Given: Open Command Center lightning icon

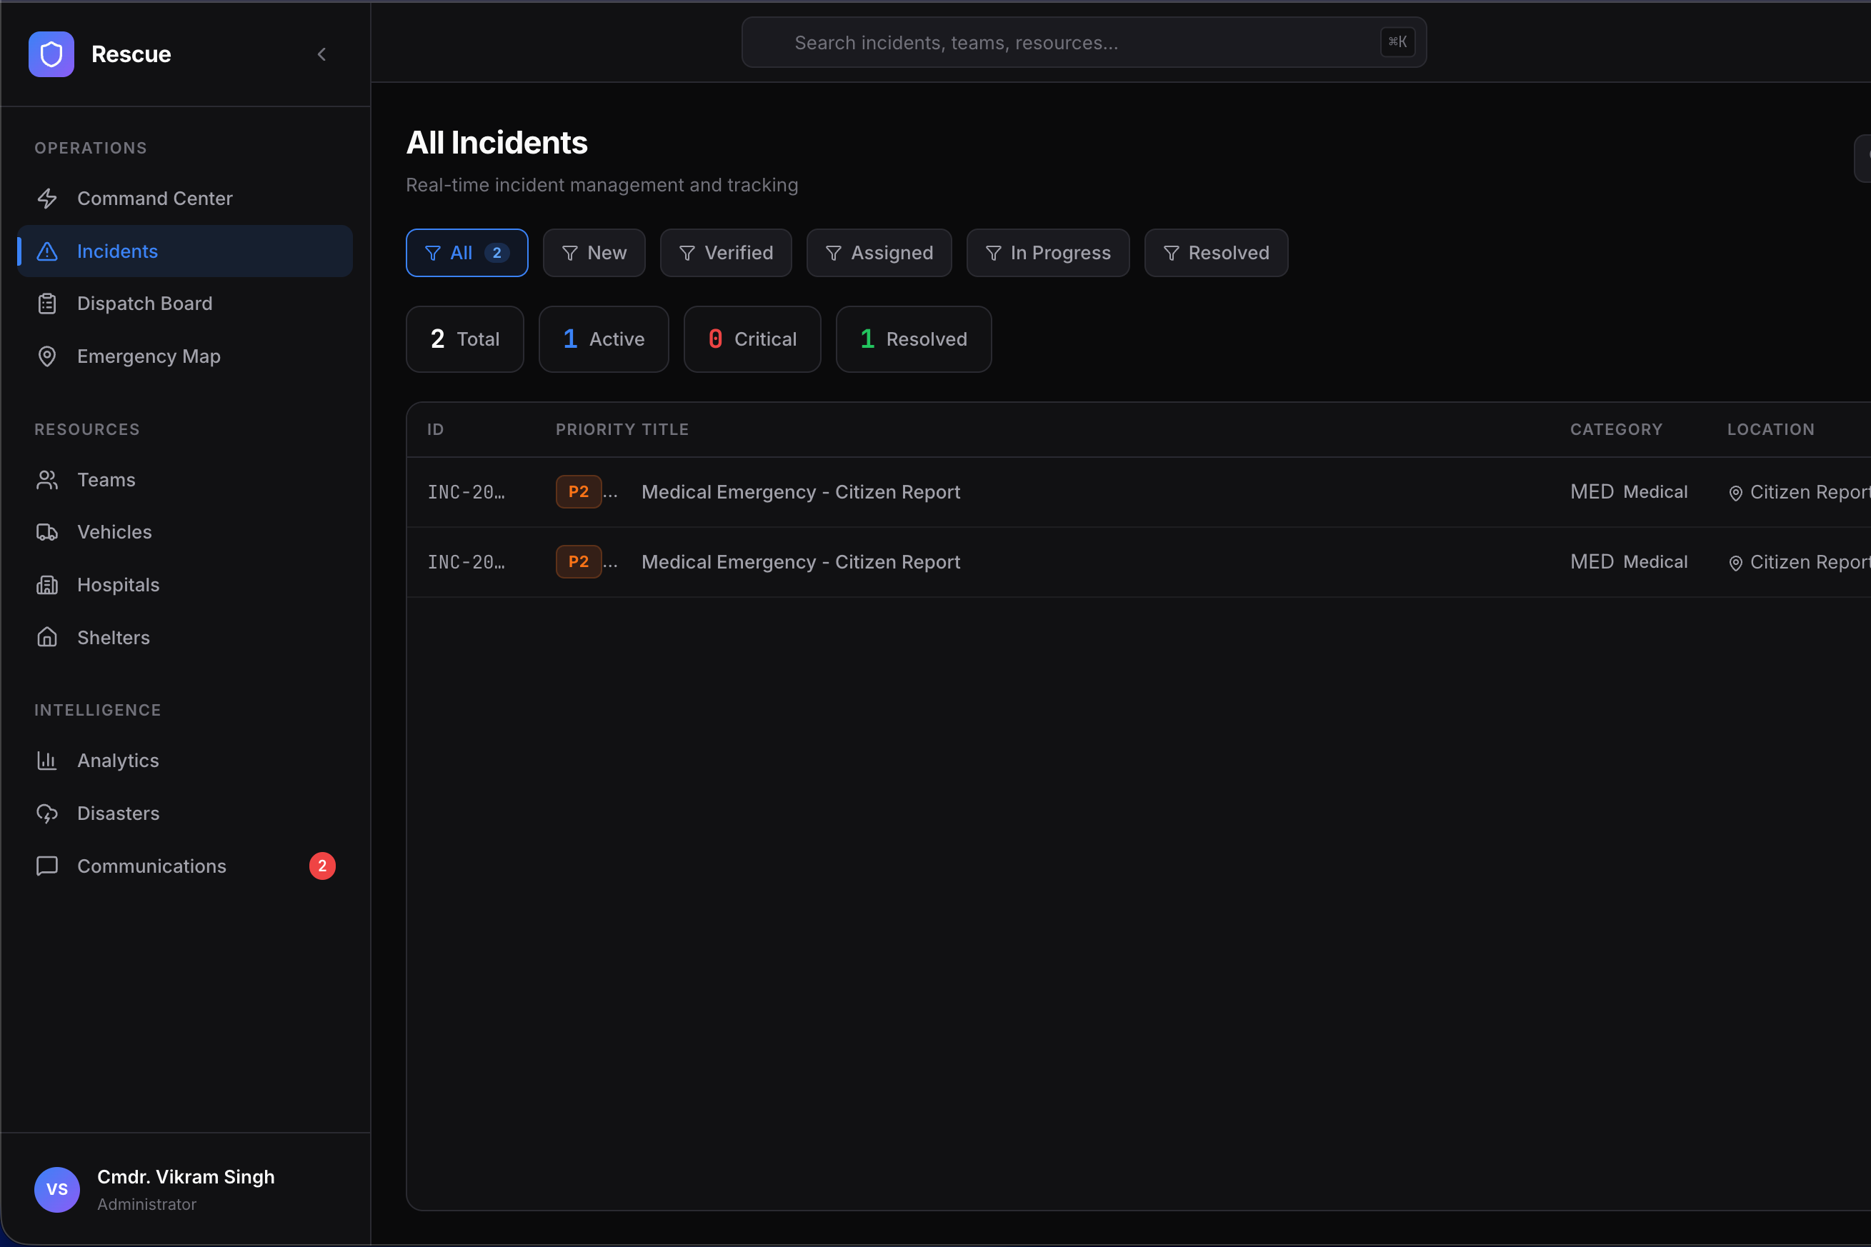Looking at the screenshot, I should [47, 198].
